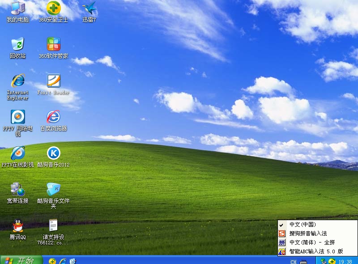Select the 宽带连接 desktop shortcut
The width and height of the screenshot is (358, 264).
click(18, 189)
